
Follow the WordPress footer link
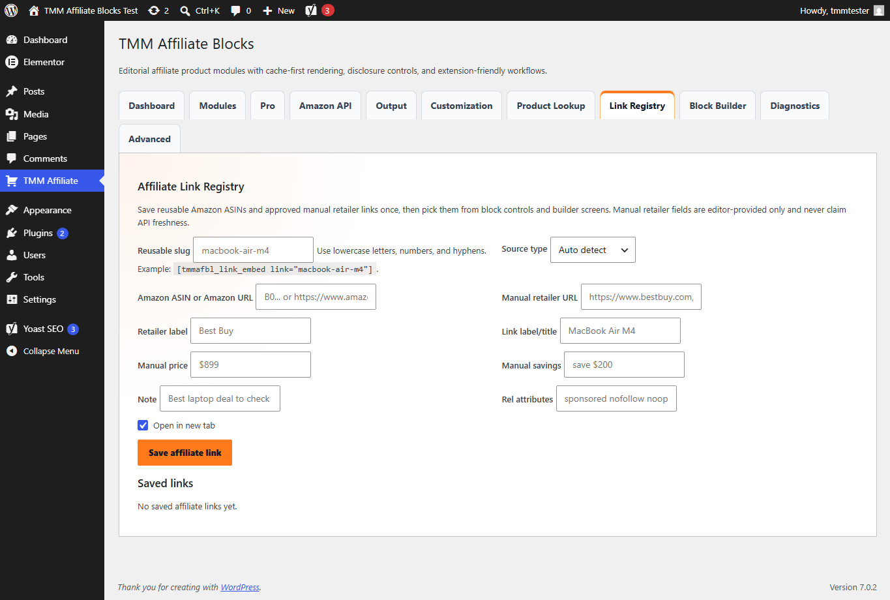point(240,587)
